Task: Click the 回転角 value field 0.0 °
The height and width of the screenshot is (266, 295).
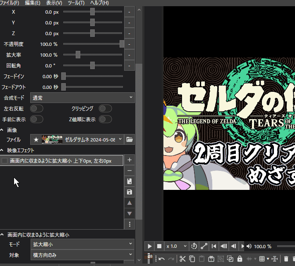Action: point(50,66)
